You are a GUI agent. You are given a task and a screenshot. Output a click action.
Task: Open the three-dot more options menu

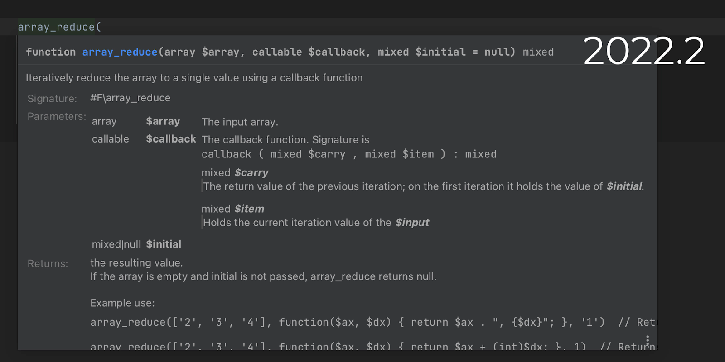pos(648,340)
